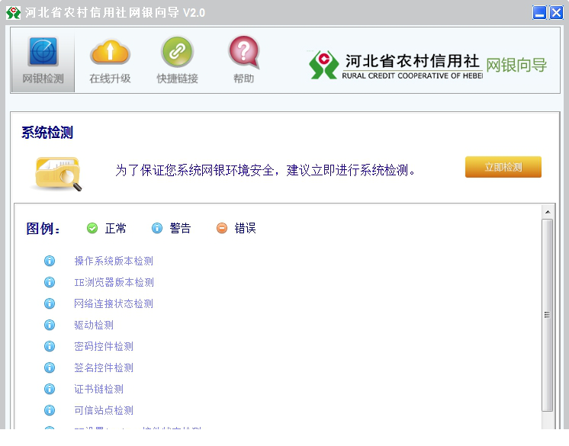Select 操作系统版本检测 item text

click(114, 261)
